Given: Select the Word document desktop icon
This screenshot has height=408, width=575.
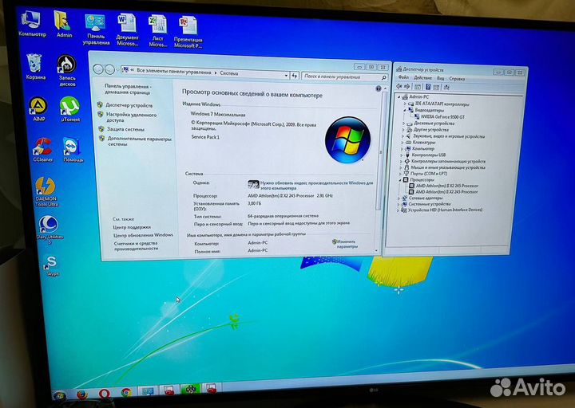Looking at the screenshot, I should [127, 29].
